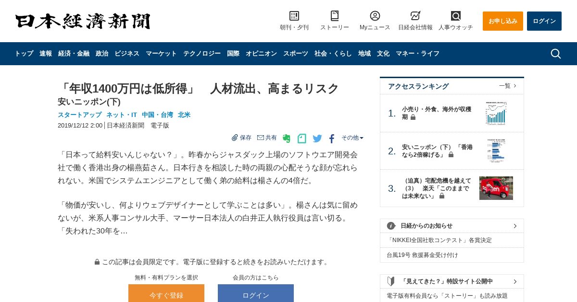The width and height of the screenshot is (577, 302).
Task: Open ranking article 宅配危機を越えて（3）
Action: tap(437, 188)
